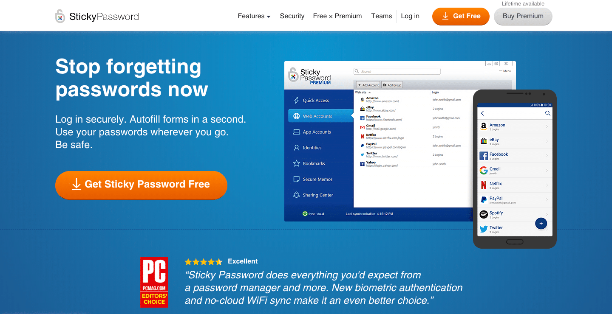The height and width of the screenshot is (314, 612).
Task: Tap the Gmail Google logo on phone list
Action: [x=484, y=171]
